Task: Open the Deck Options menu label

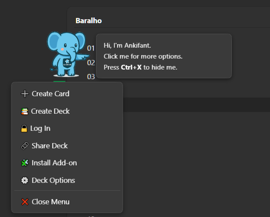Action: [53, 180]
